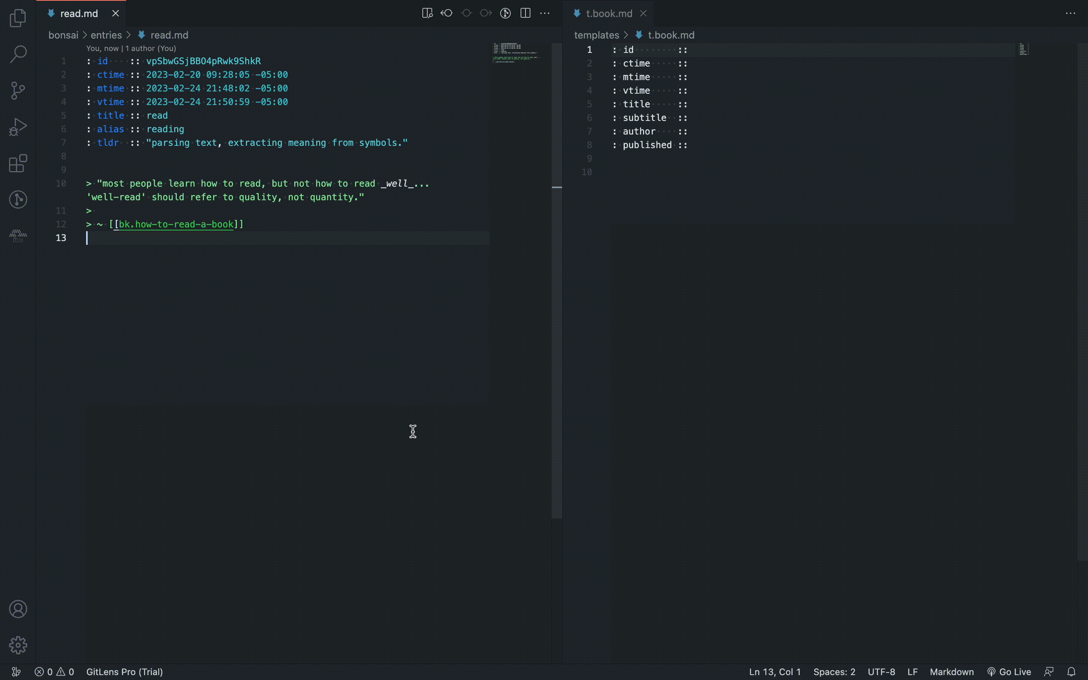Open the Search view in the activity bar

pyautogui.click(x=18, y=54)
